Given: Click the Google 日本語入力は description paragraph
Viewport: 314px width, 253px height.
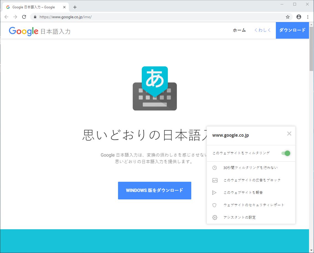Looking at the screenshot, I should [x=154, y=158].
